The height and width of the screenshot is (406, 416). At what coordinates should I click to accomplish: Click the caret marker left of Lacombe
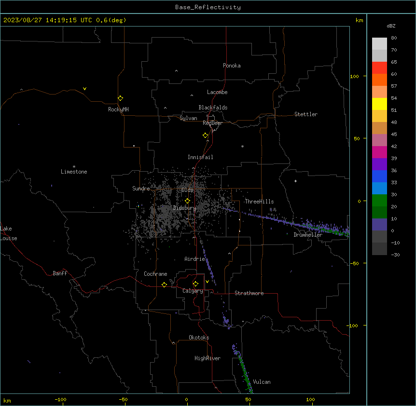(192, 95)
